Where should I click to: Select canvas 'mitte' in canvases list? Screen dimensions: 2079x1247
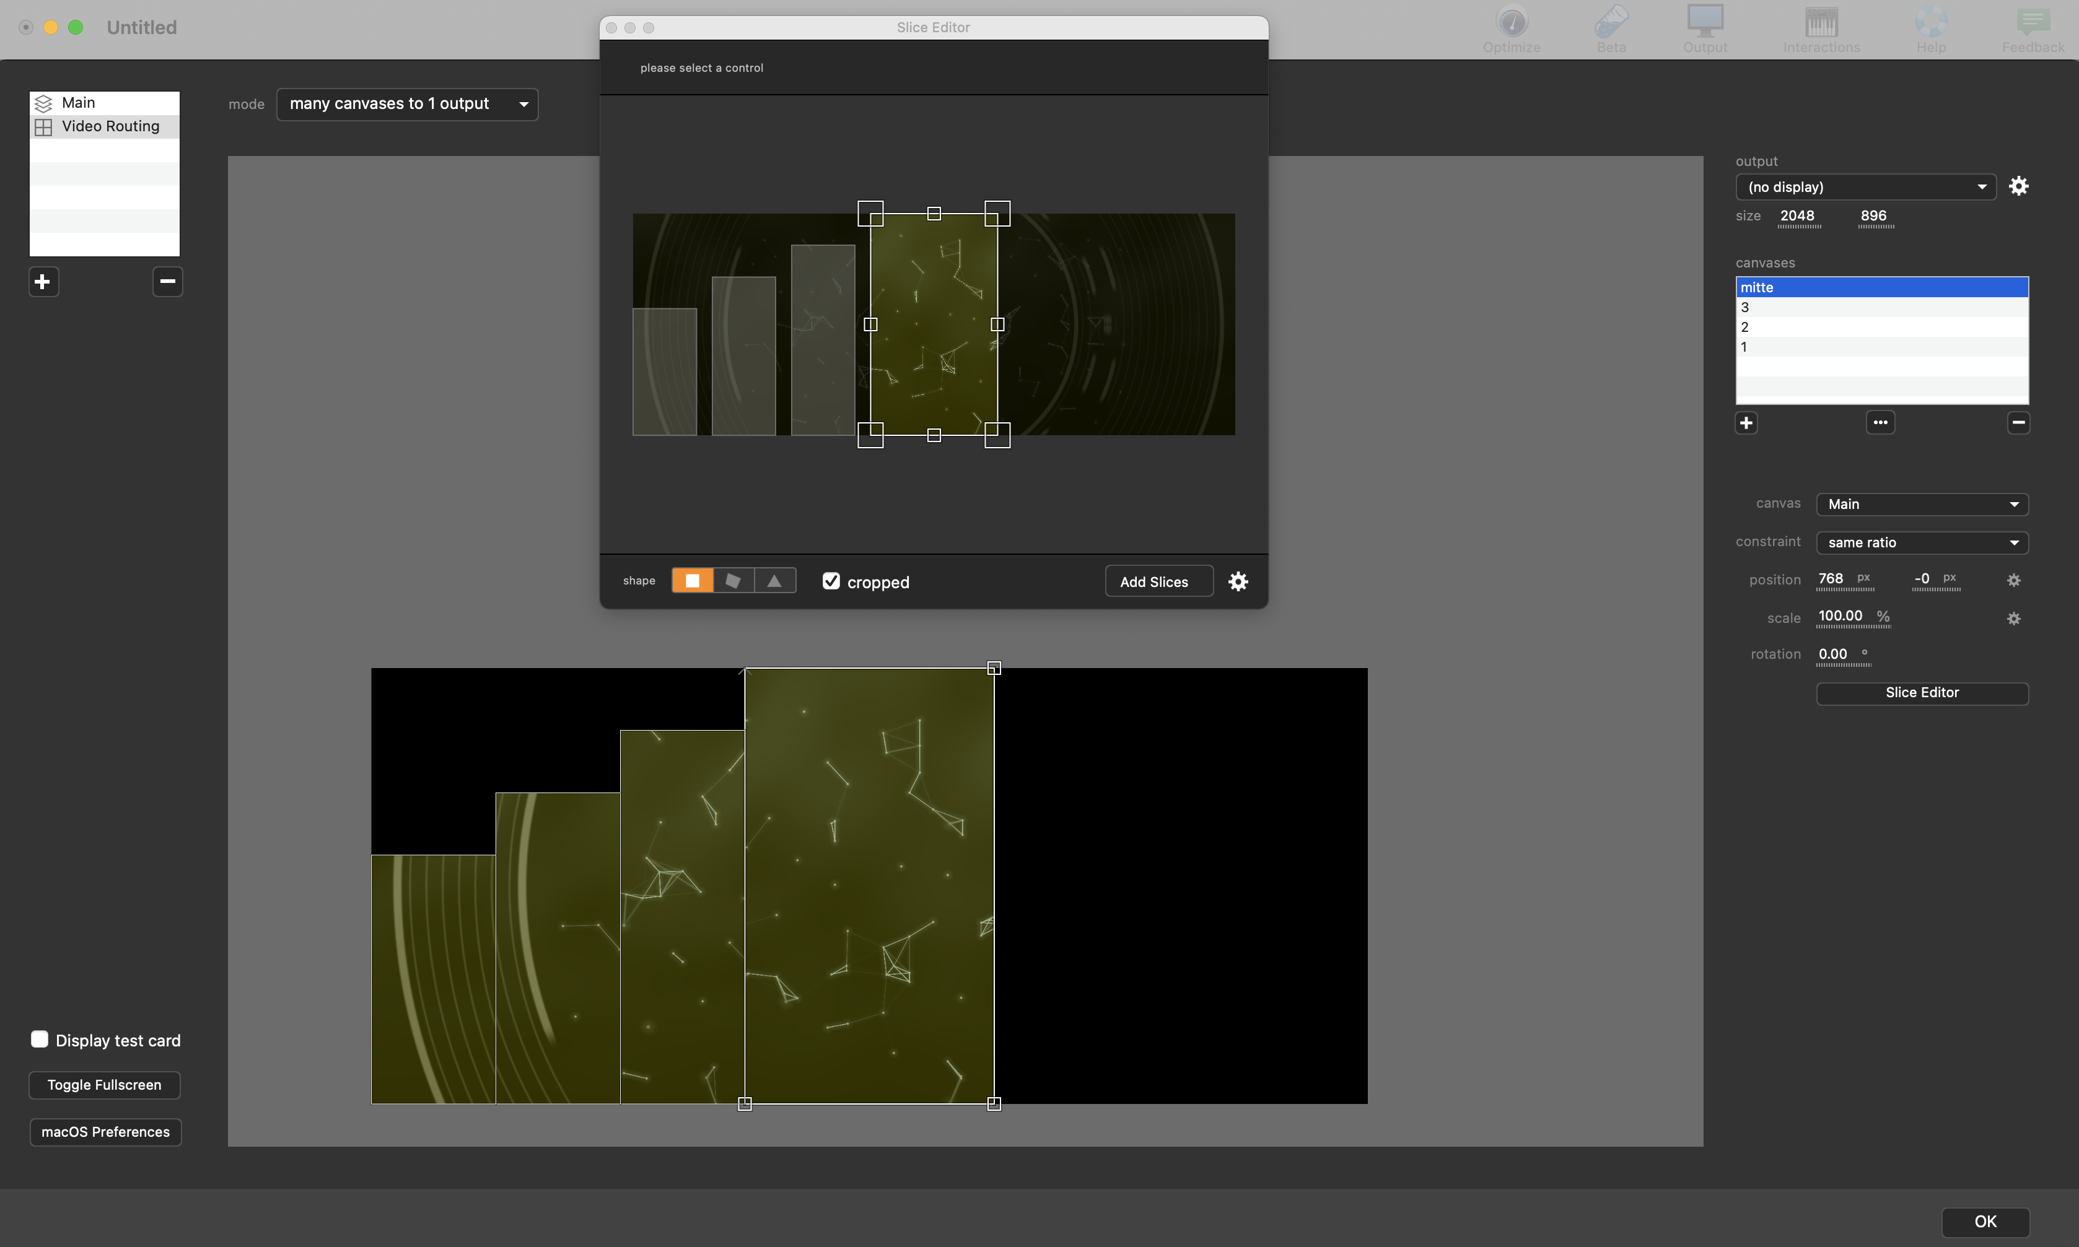click(x=1878, y=287)
